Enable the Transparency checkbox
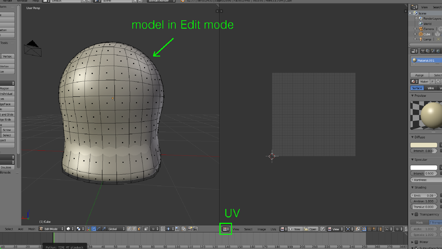The image size is (442, 249). [417, 214]
